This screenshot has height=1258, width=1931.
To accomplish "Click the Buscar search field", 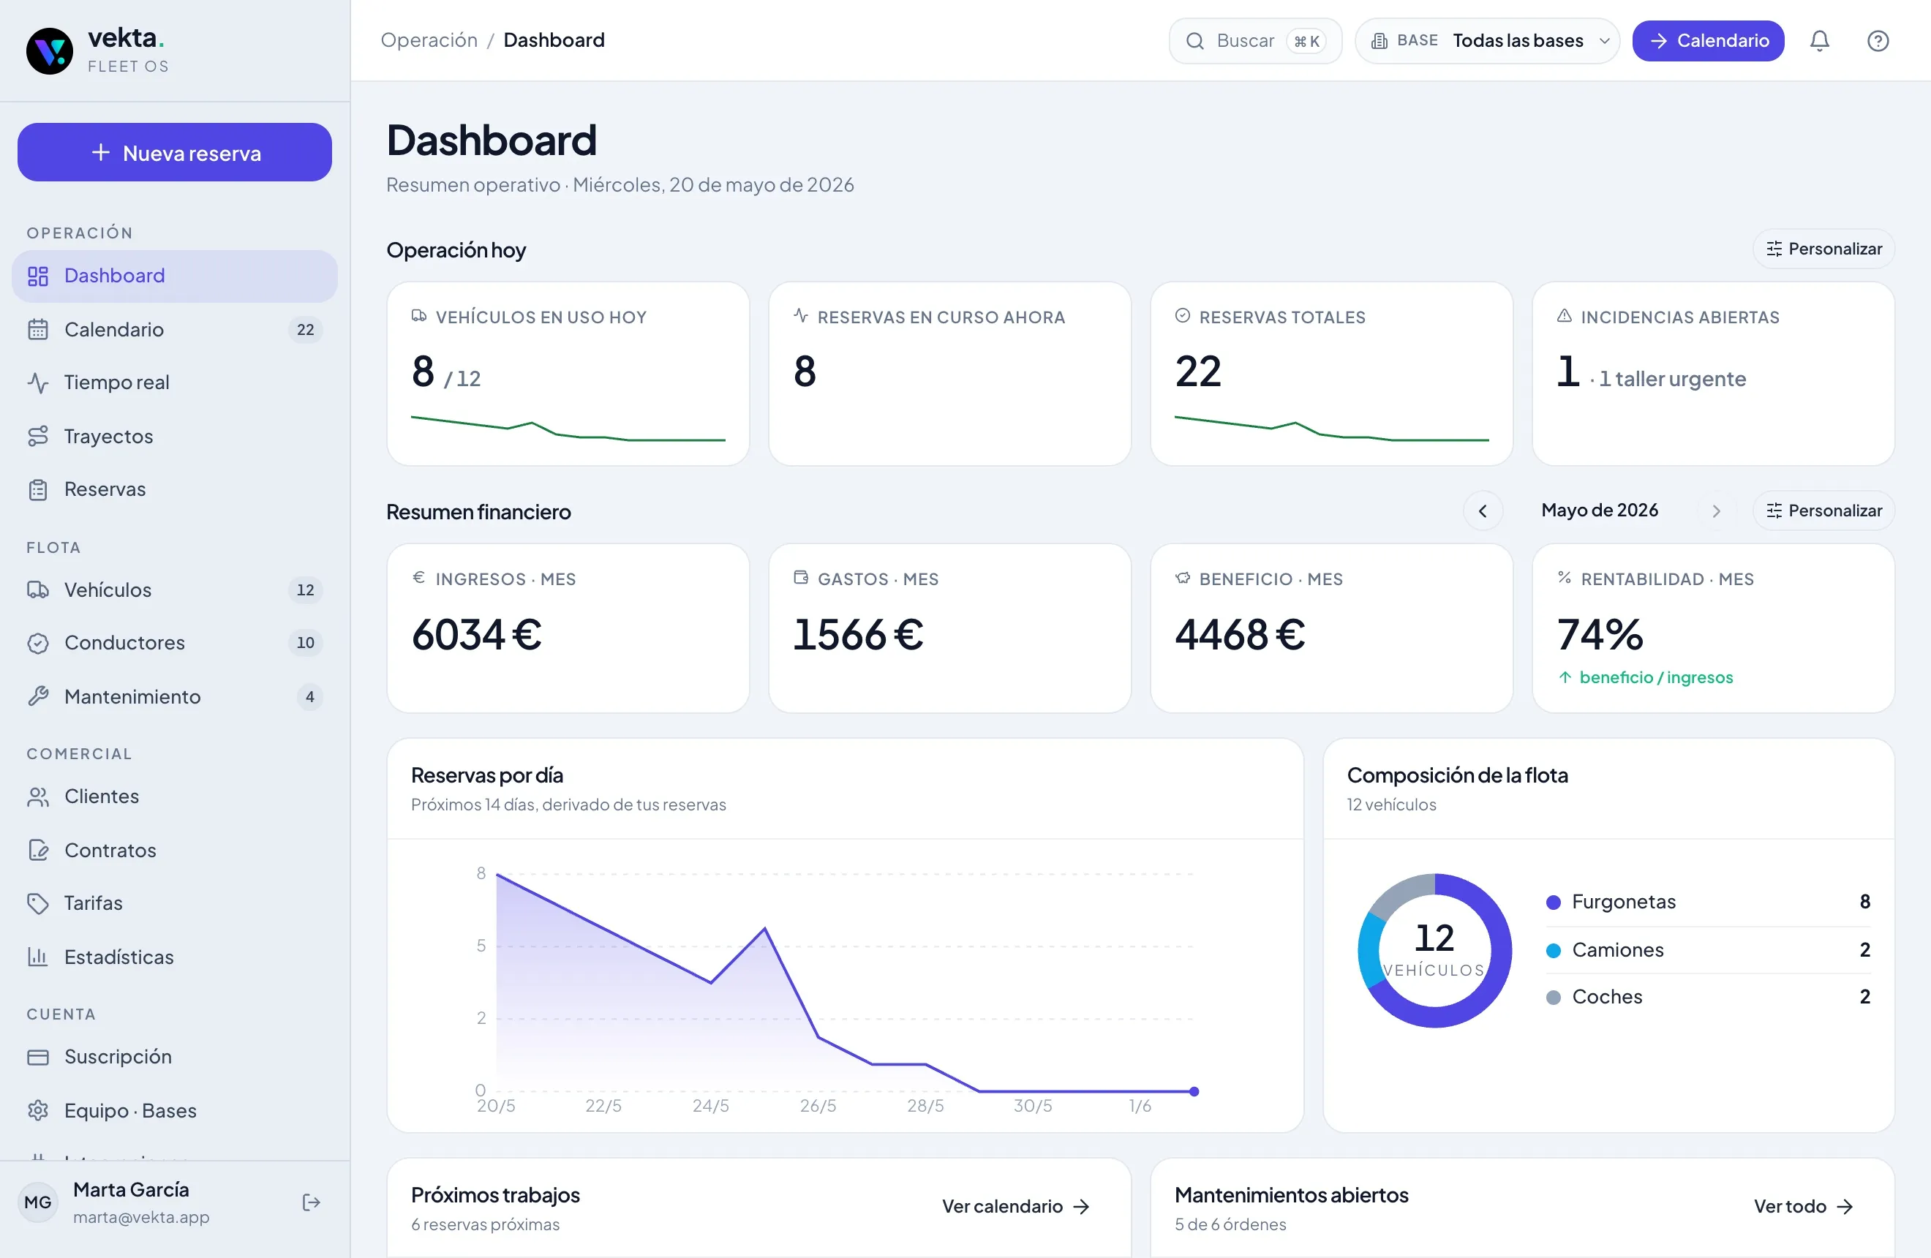I will [1254, 40].
